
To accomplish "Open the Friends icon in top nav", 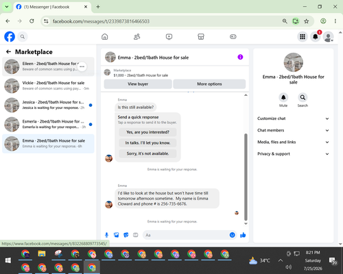I will (x=137, y=36).
